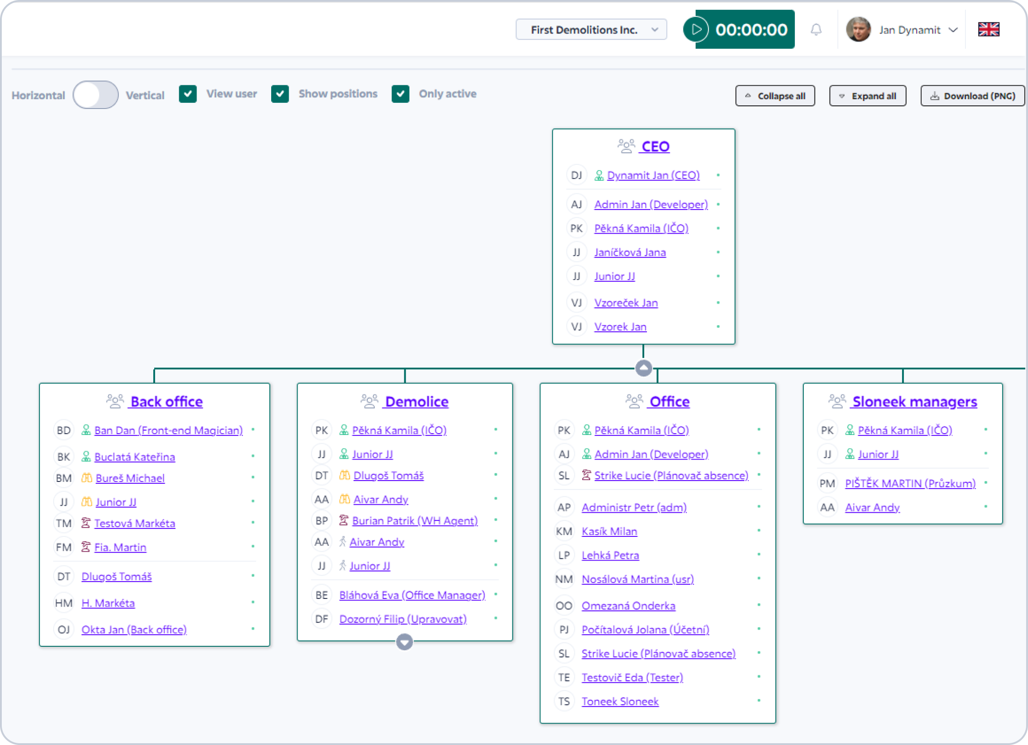1028x745 pixels.
Task: Click manager icon beside Ban Dan
Action: pos(86,430)
